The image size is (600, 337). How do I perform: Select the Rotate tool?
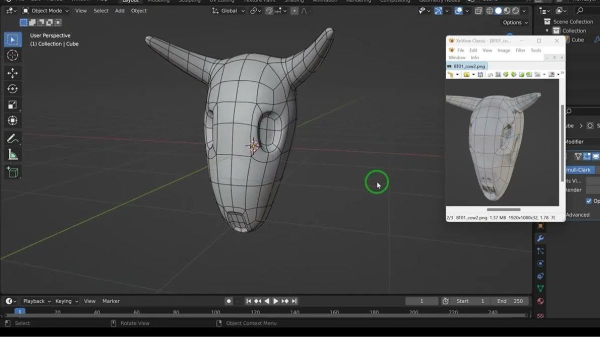(x=12, y=89)
